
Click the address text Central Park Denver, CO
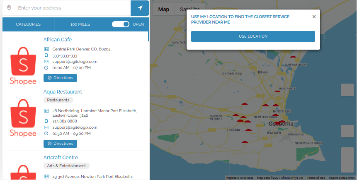82,49
